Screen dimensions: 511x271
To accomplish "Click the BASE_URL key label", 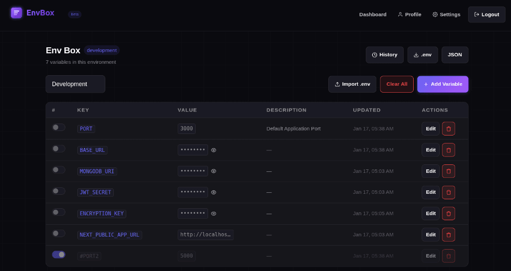I will tap(92, 150).
